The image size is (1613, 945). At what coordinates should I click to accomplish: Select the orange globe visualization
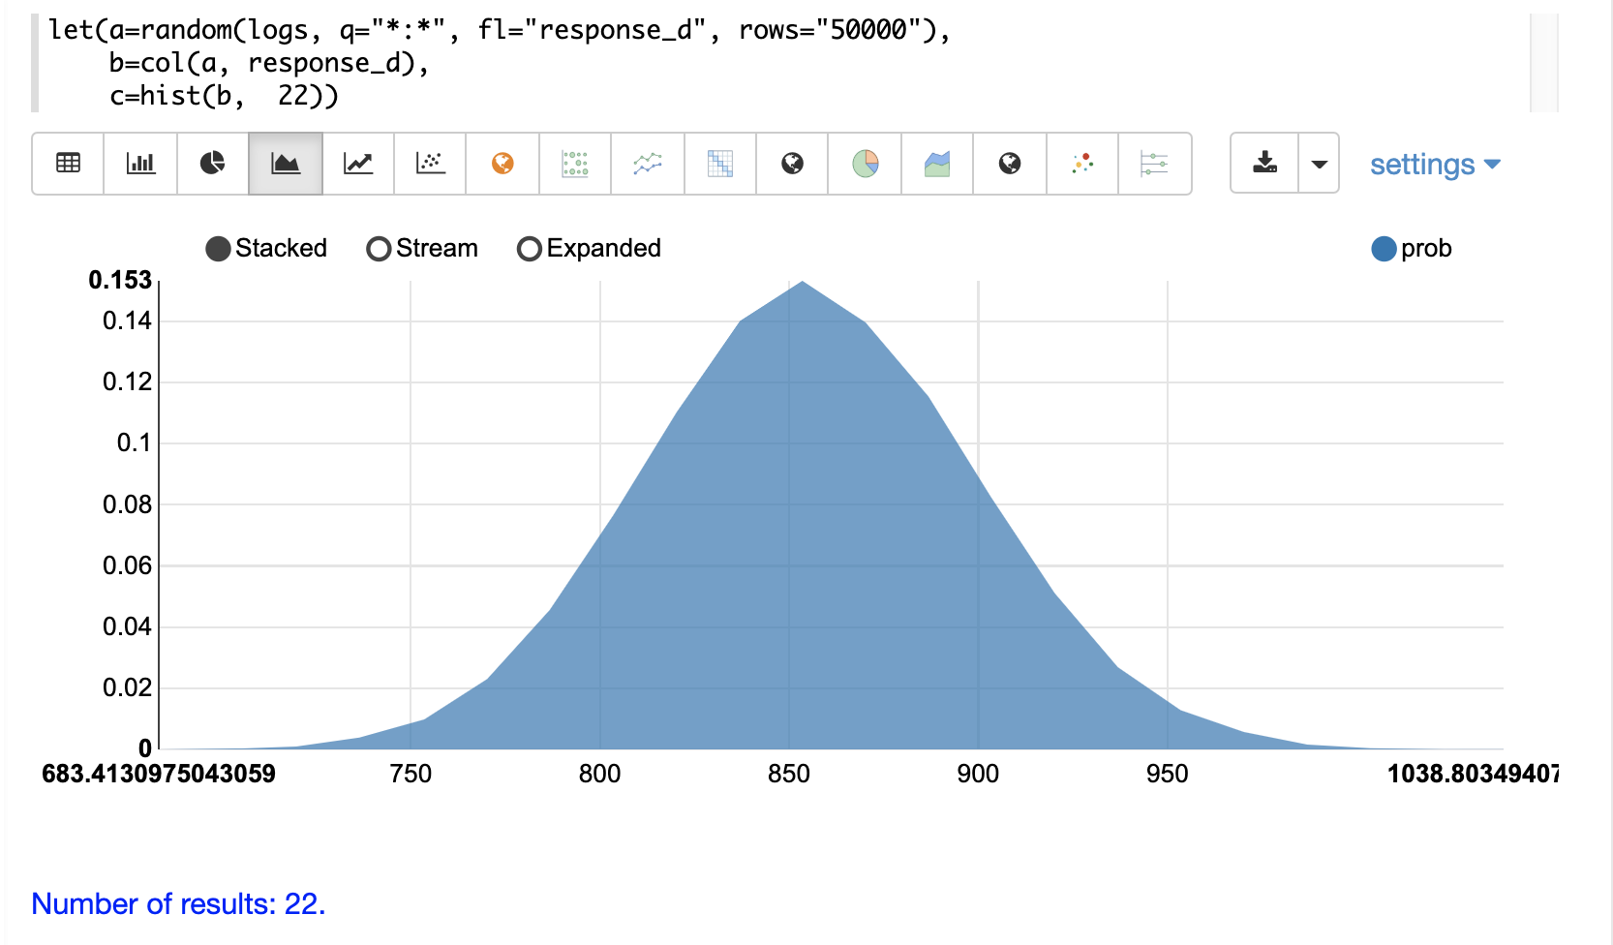pyautogui.click(x=502, y=164)
